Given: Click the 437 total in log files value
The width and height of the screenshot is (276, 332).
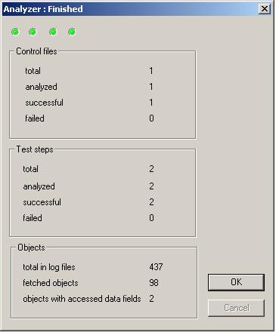Looking at the screenshot, I should pyautogui.click(x=156, y=266).
